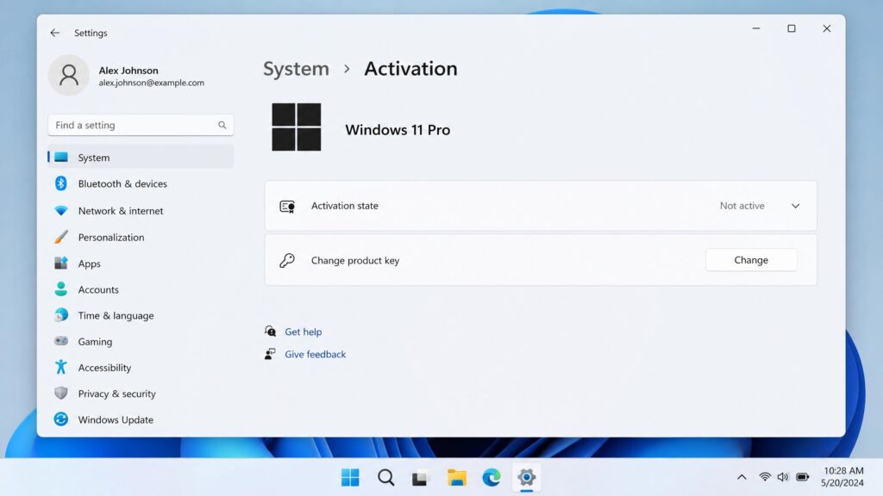Maximize the Settings window
This screenshot has height=496, width=883.
792,28
